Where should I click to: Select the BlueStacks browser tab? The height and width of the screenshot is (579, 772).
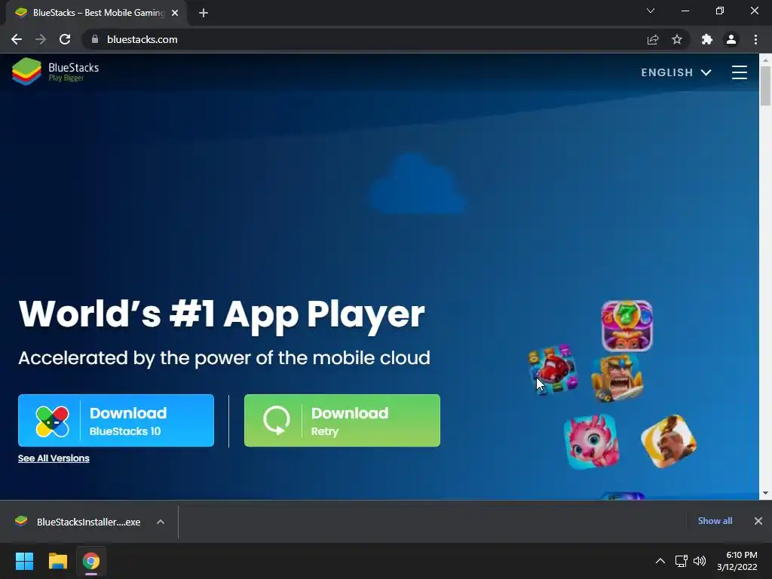(96, 13)
